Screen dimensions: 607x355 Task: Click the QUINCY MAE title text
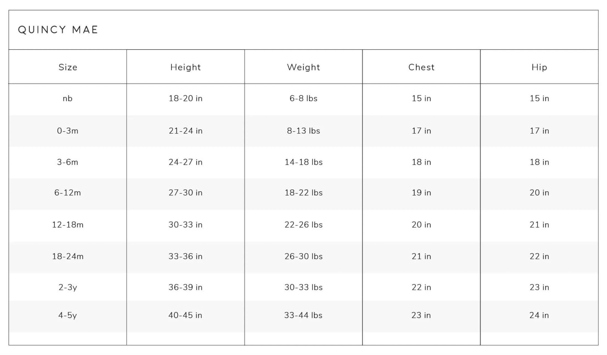tap(58, 30)
